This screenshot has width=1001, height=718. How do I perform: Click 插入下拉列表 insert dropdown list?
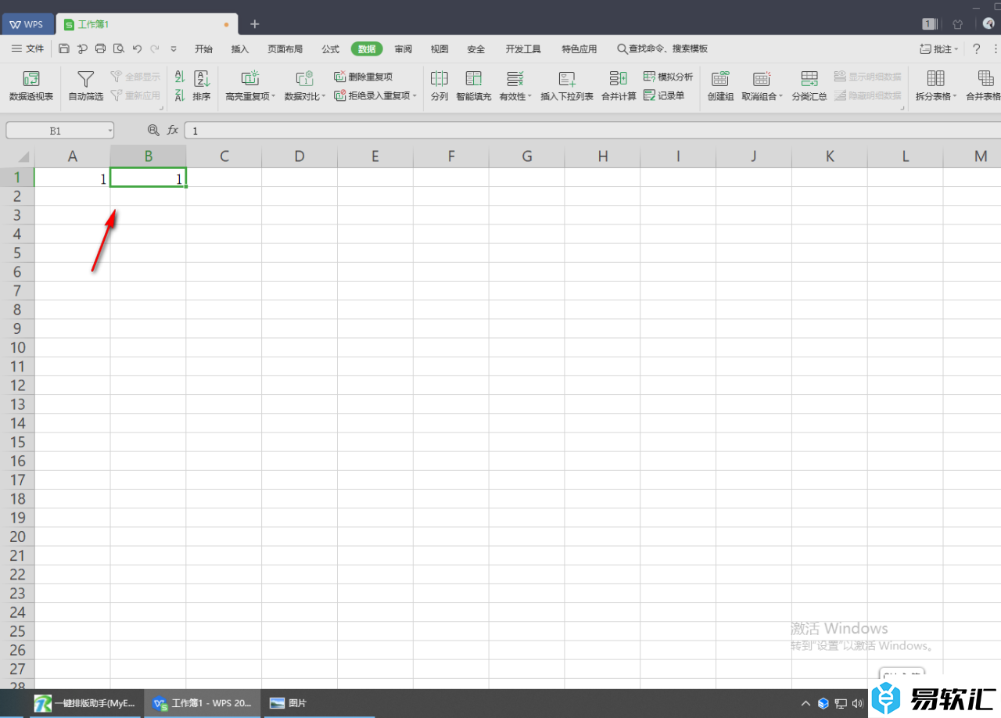(x=567, y=86)
